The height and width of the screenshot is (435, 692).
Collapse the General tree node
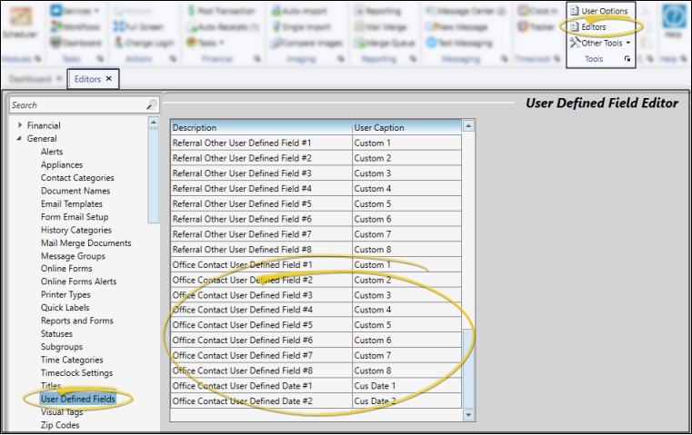19,139
